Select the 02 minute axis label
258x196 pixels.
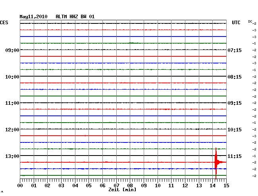coord(47,186)
